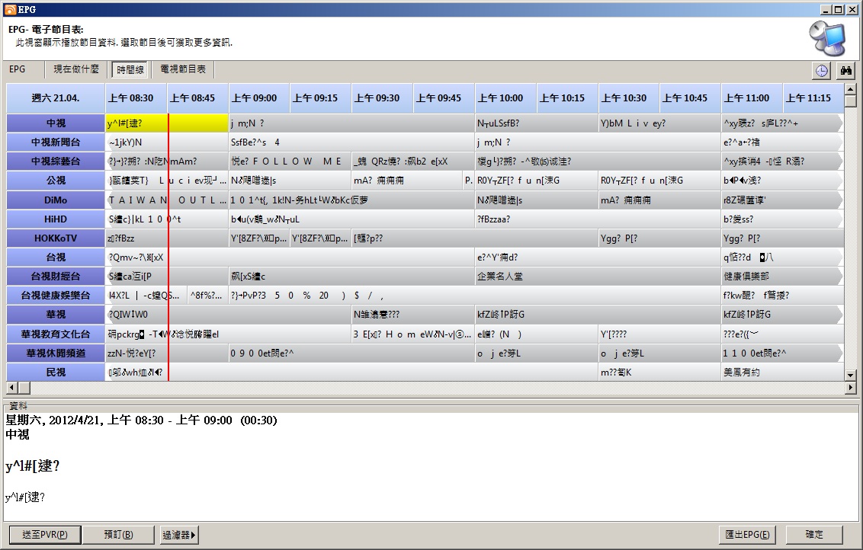Click the 上午 08:30 time header
Viewport: 863px width, 550px height.
(136, 98)
